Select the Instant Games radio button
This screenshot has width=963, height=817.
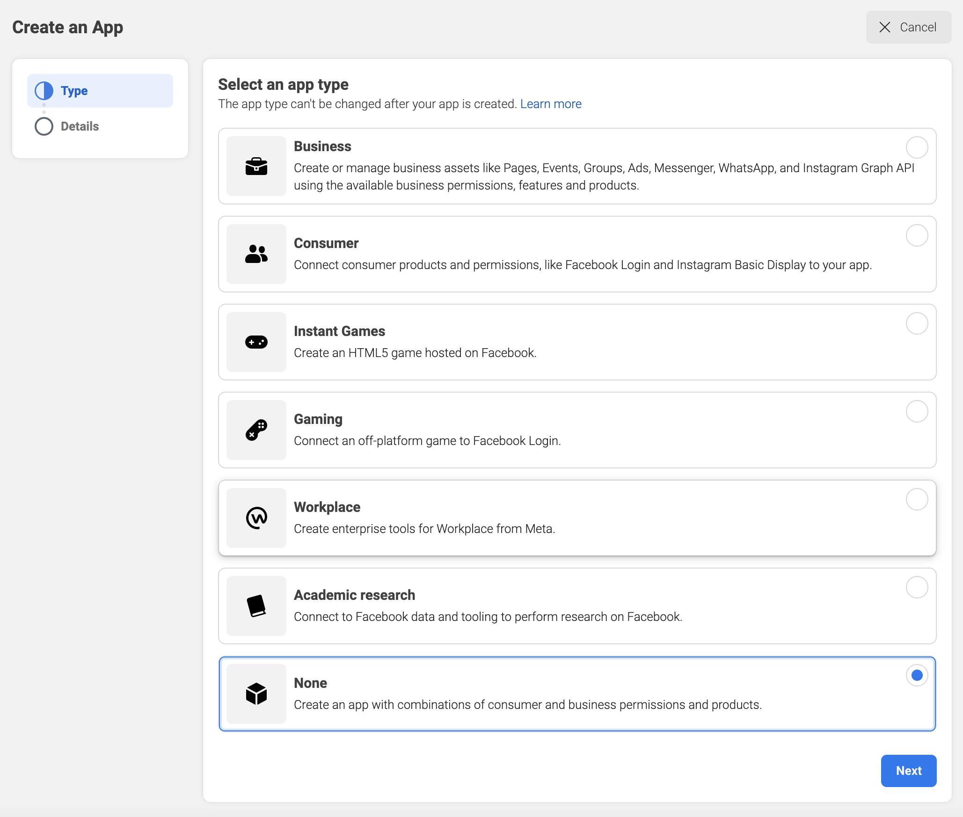[917, 323]
